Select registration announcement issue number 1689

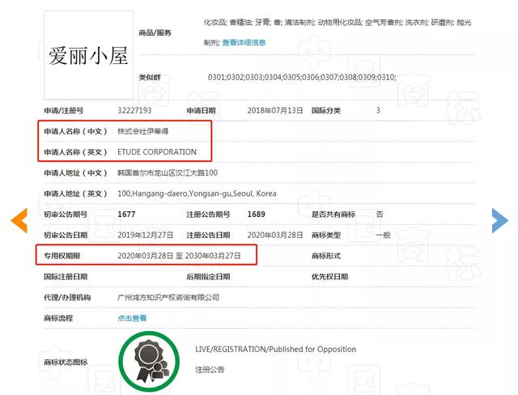(x=257, y=214)
